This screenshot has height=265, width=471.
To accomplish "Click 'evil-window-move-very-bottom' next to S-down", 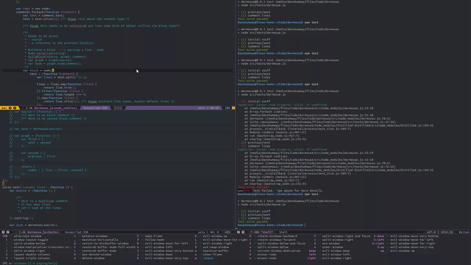I will pos(414,236).
